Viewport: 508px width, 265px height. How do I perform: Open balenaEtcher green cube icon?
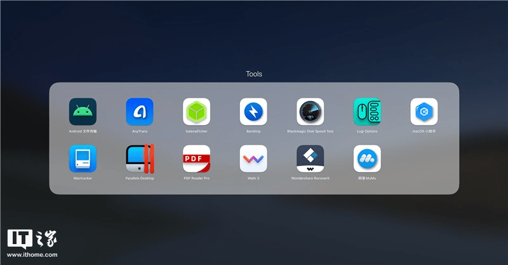click(196, 112)
